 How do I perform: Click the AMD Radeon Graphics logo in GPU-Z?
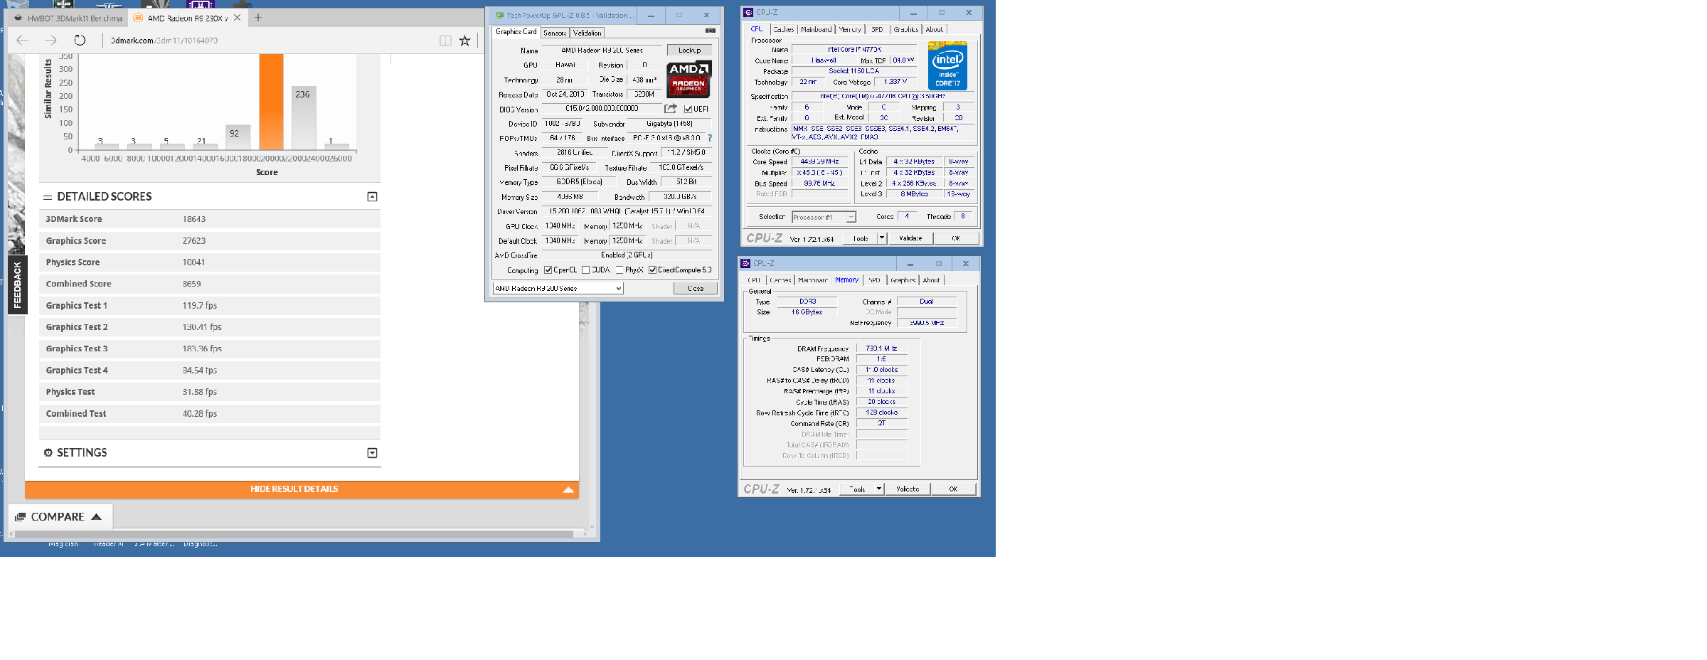coord(688,79)
